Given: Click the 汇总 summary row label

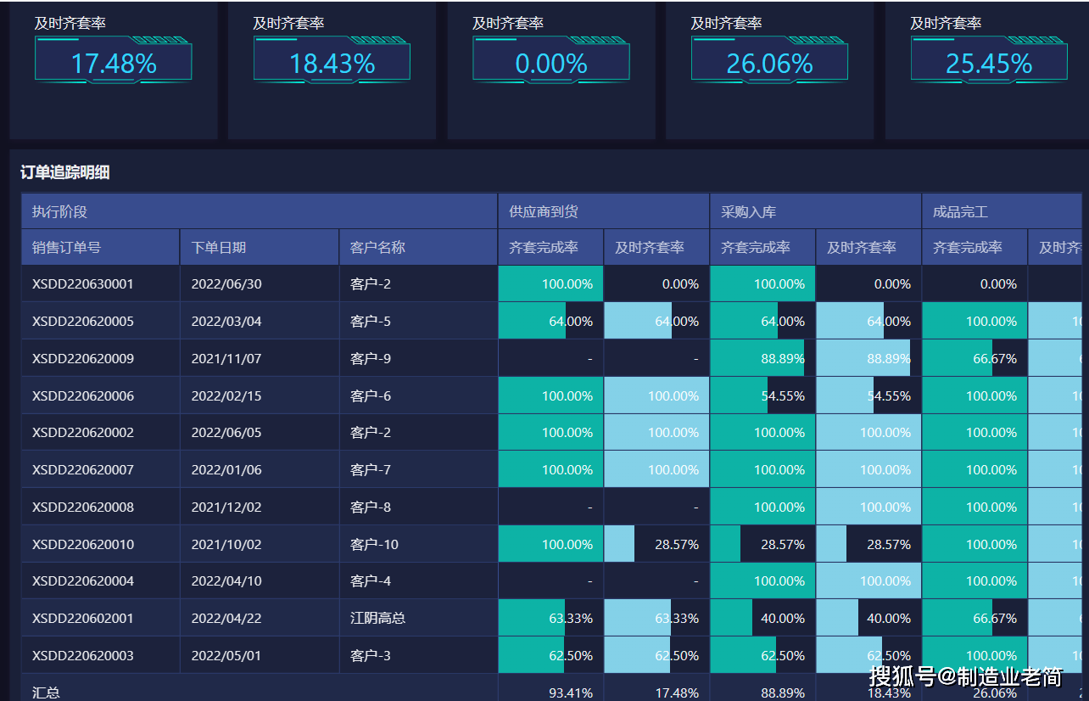Looking at the screenshot, I should coord(46,693).
